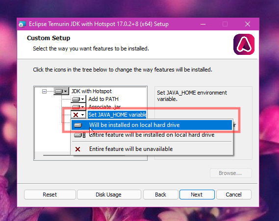Select 'Will be installed on local hard drive'
The width and height of the screenshot is (279, 221).
(152, 125)
